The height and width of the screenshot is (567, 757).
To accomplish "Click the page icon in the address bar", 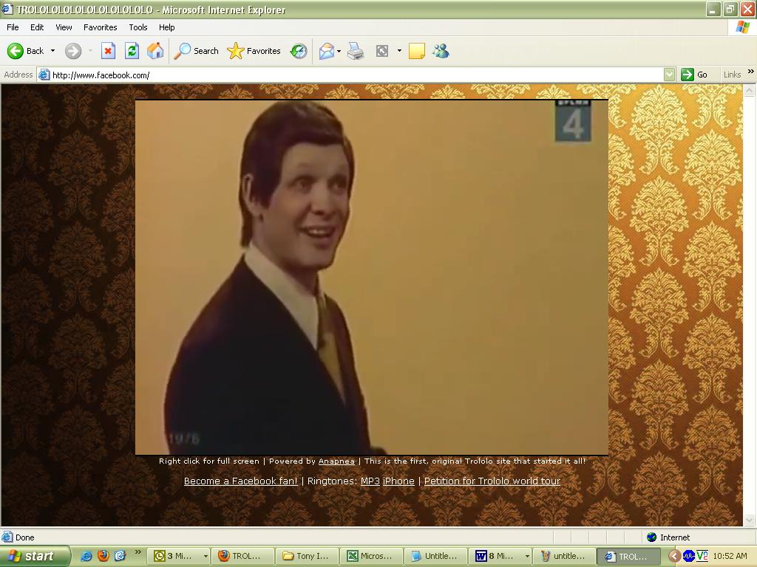I will (44, 75).
